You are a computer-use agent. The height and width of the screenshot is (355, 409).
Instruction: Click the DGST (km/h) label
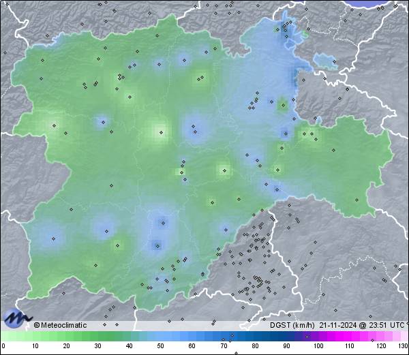tap(292, 325)
